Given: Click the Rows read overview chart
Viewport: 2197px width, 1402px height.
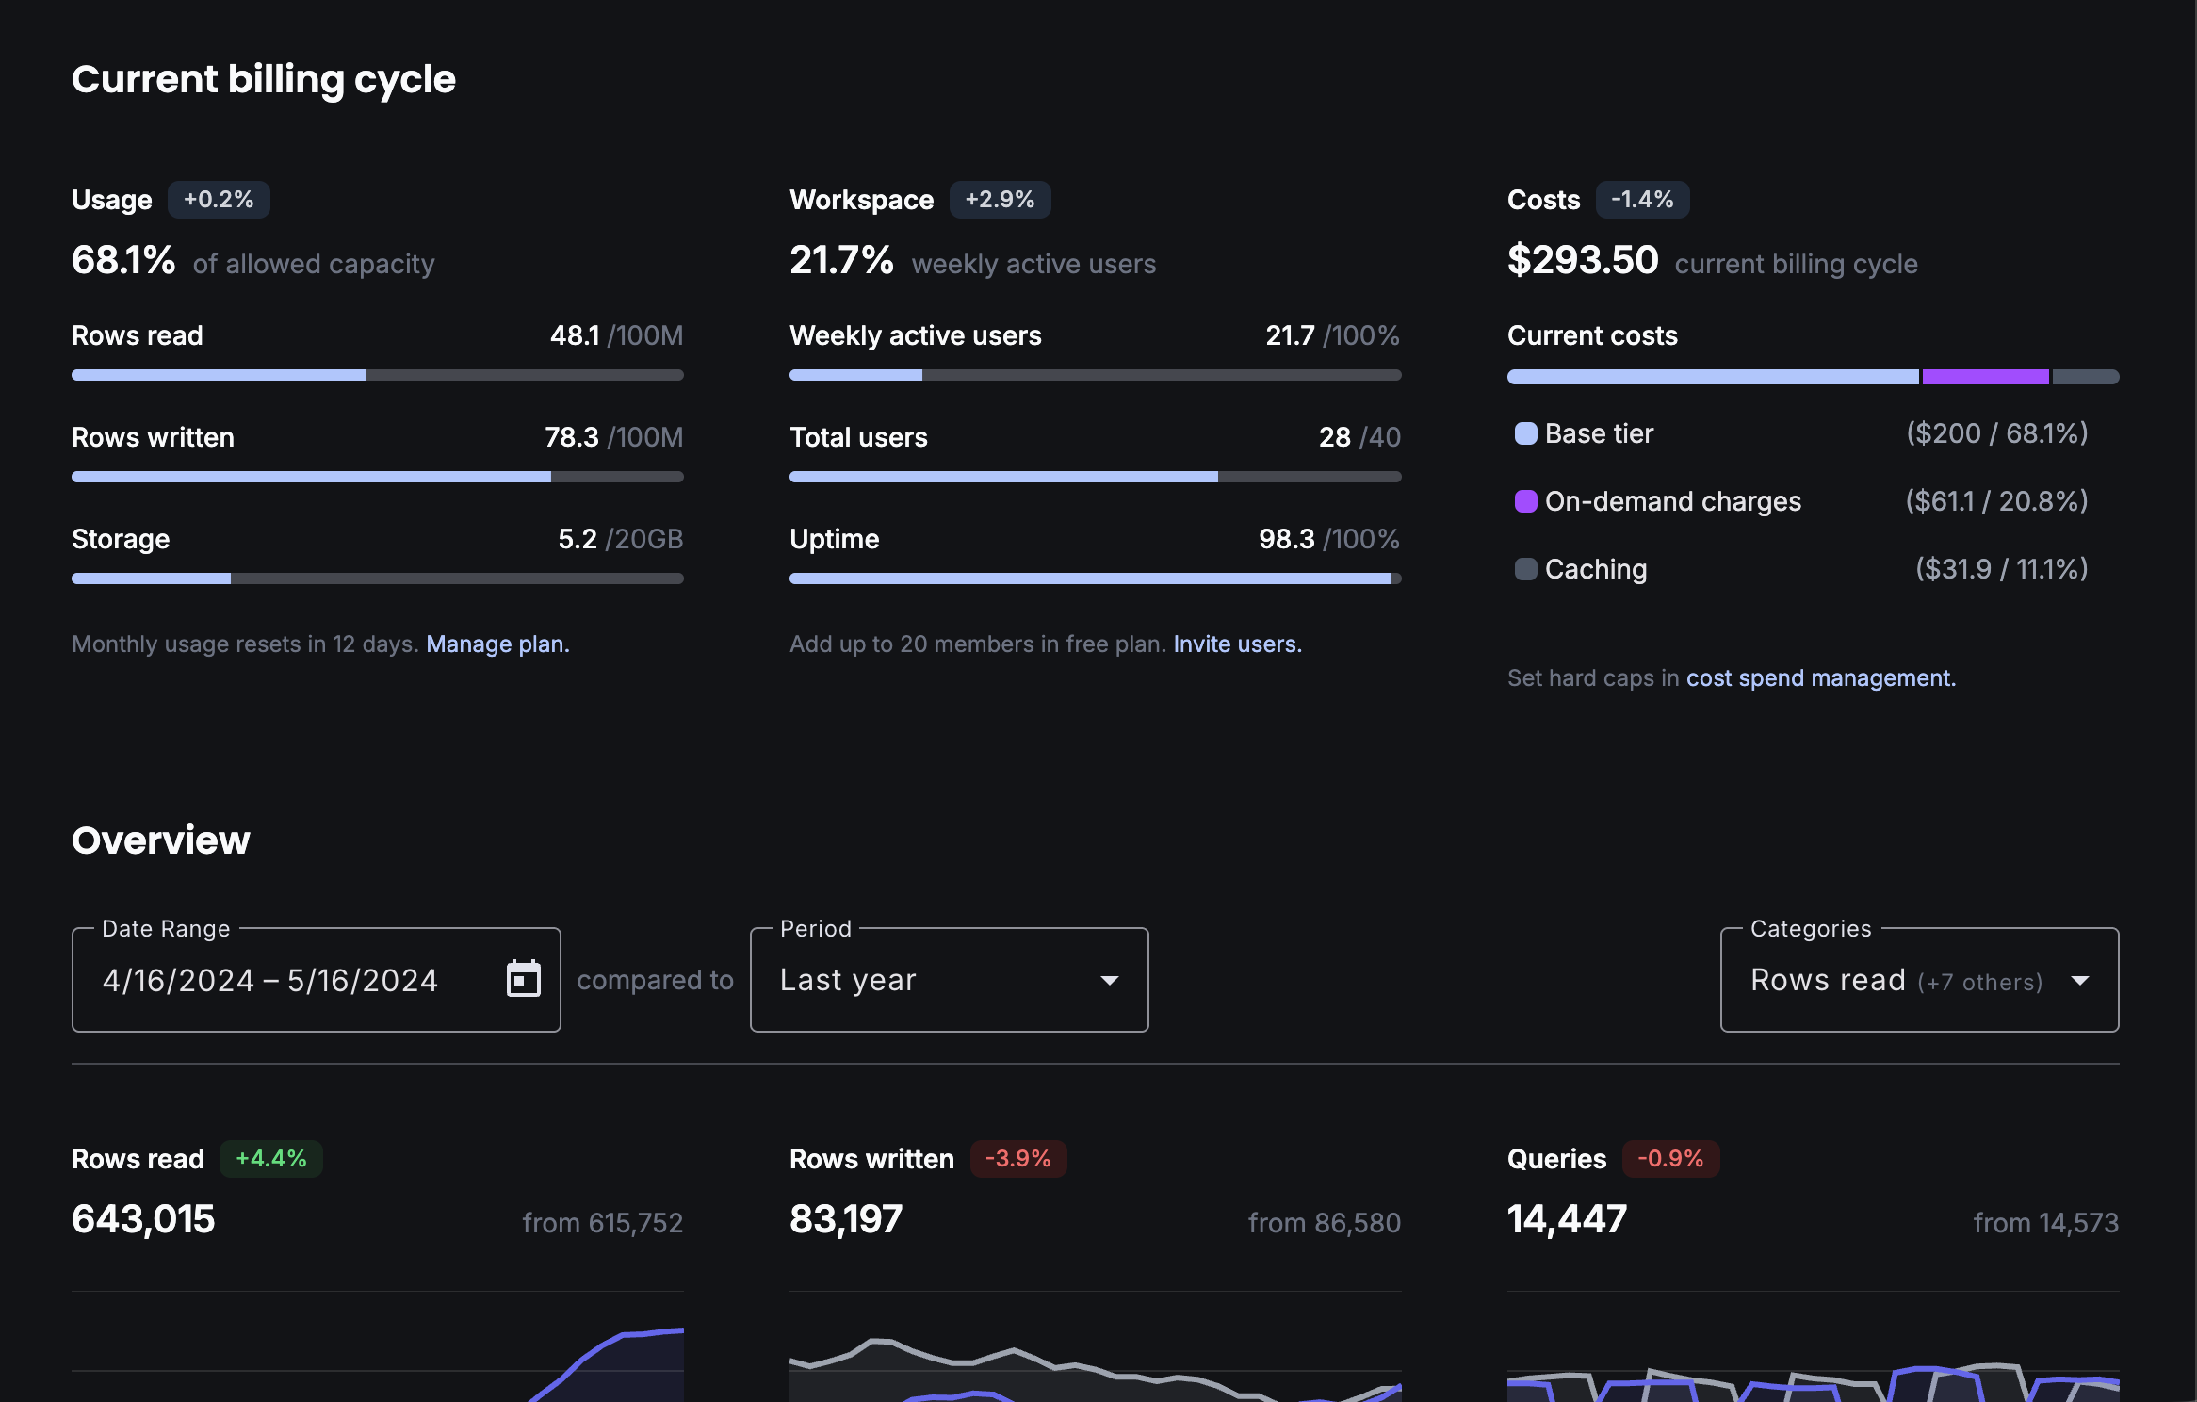Looking at the screenshot, I should click(x=377, y=1357).
